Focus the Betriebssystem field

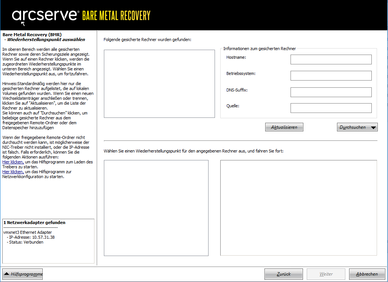pos(331,76)
